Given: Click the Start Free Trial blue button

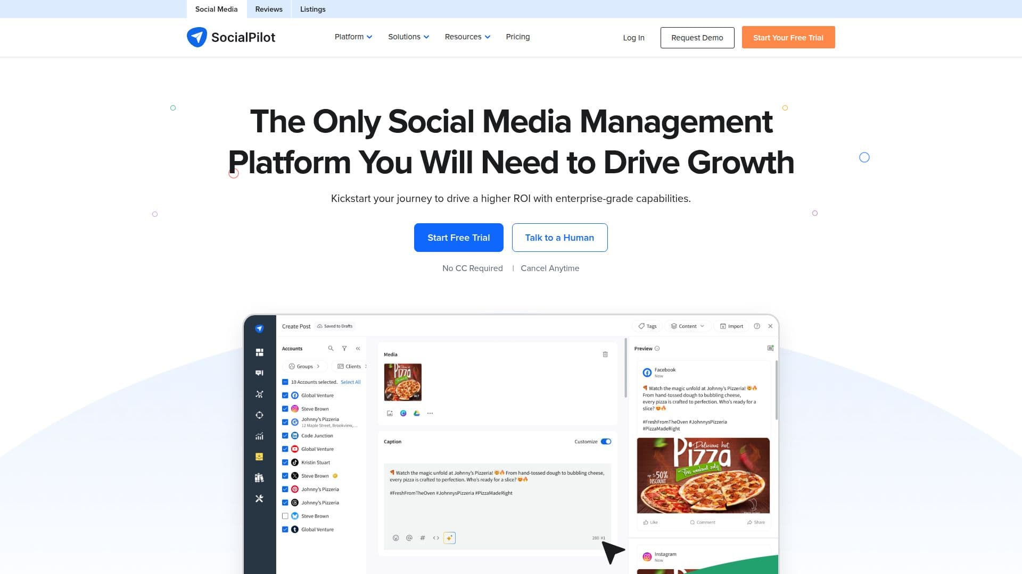Looking at the screenshot, I should coord(459,238).
